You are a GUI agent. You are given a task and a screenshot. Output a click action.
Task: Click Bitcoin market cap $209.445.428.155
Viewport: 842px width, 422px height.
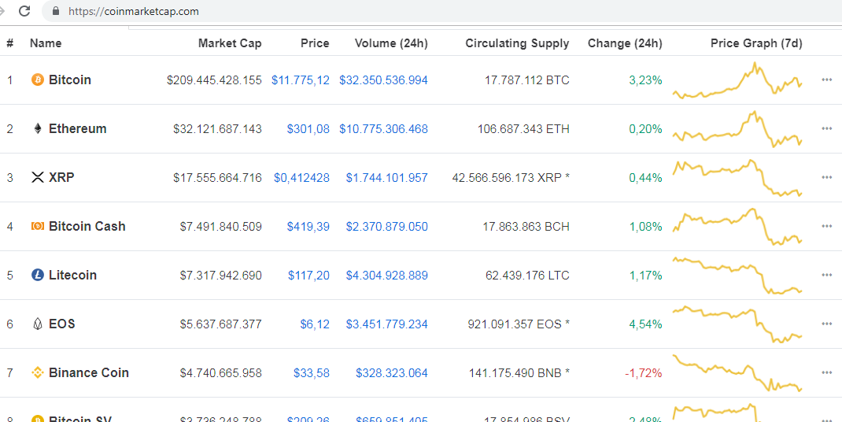tap(214, 80)
